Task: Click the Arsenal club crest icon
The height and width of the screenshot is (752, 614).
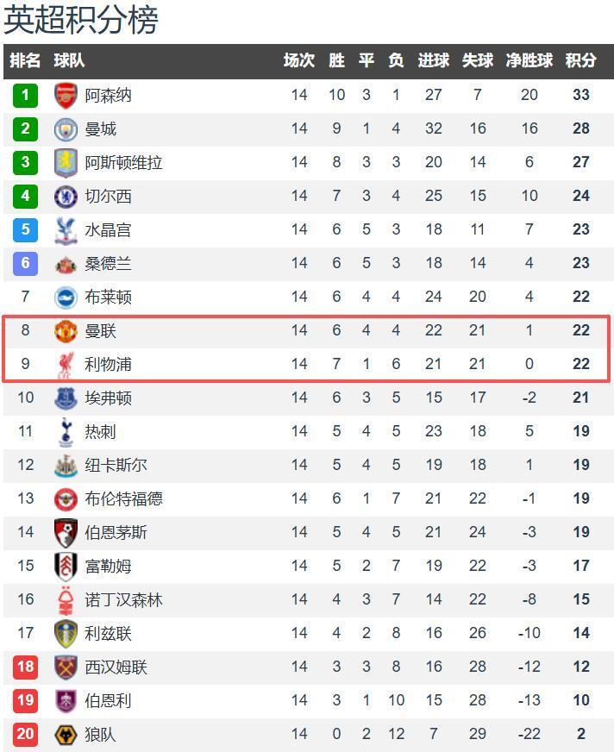Action: (66, 95)
